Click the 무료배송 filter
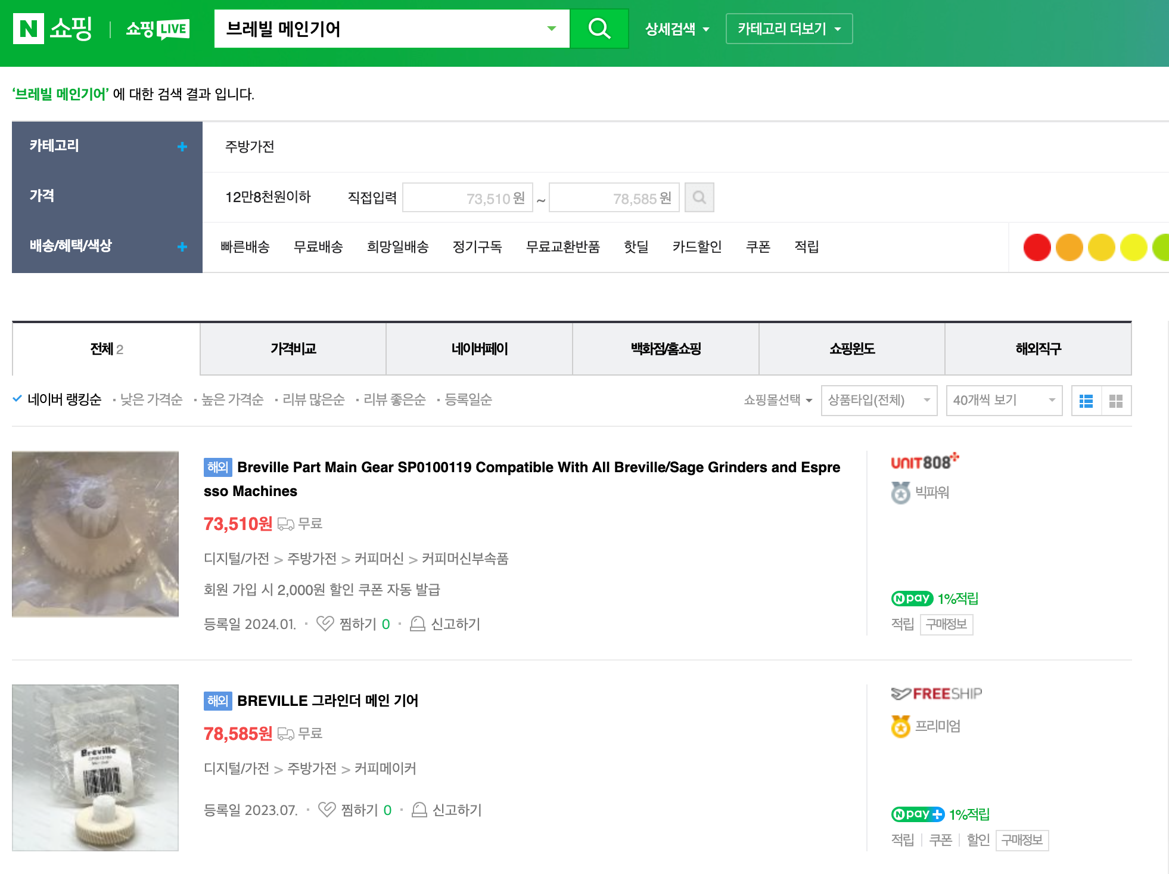 point(318,247)
